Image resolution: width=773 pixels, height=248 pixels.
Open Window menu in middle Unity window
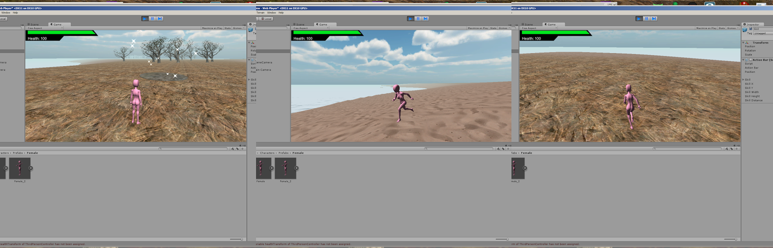[x=272, y=13]
